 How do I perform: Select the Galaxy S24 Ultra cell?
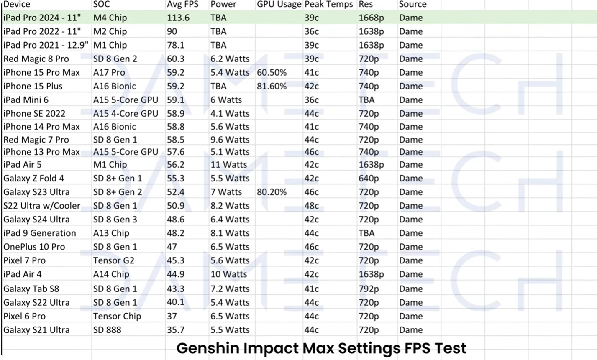click(36, 220)
